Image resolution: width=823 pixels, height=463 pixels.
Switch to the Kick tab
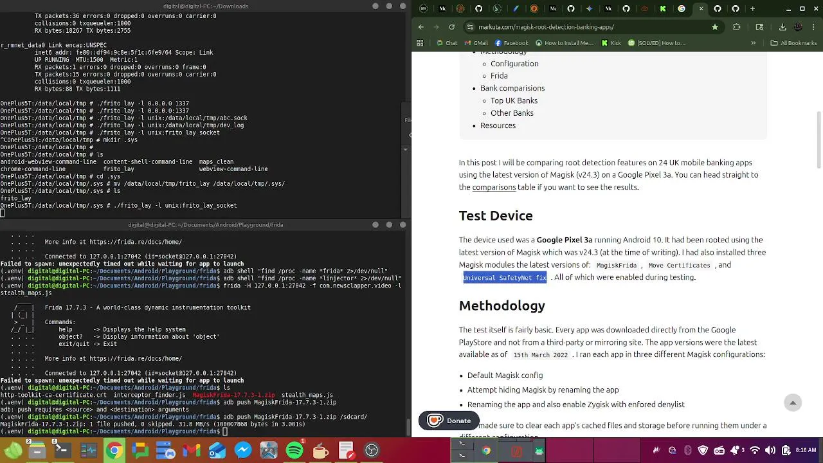pyautogui.click(x=663, y=9)
